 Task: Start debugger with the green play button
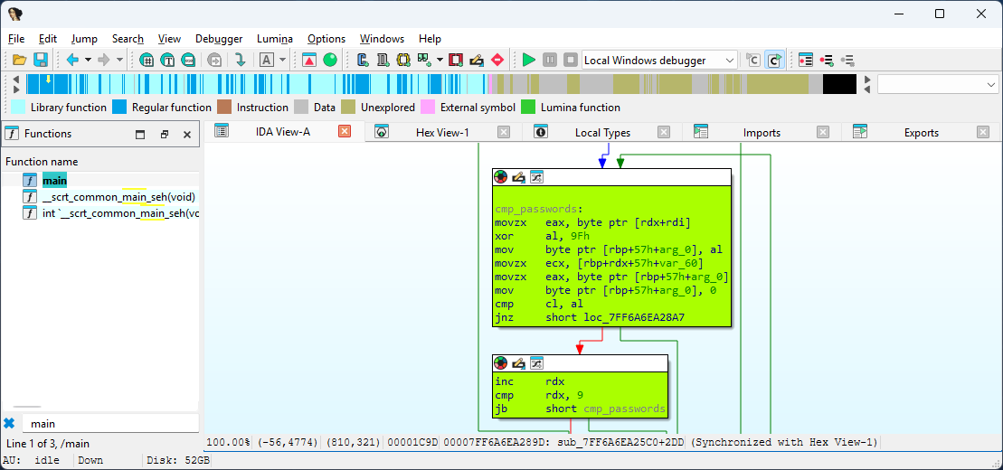529,61
